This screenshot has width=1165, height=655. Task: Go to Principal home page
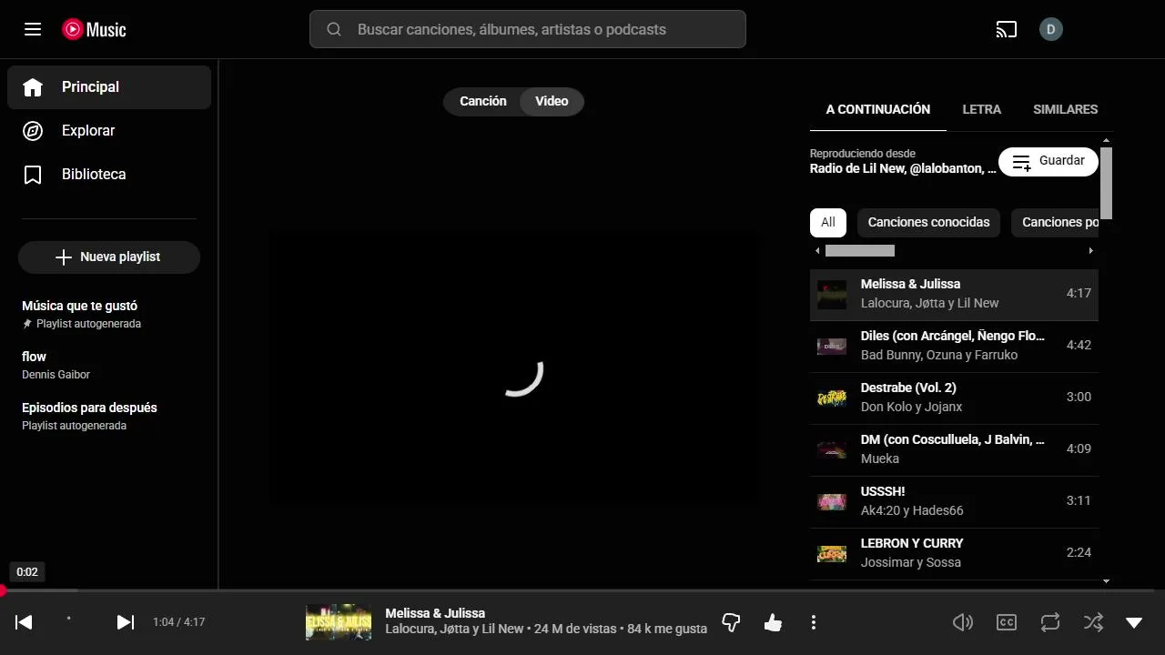coord(109,87)
